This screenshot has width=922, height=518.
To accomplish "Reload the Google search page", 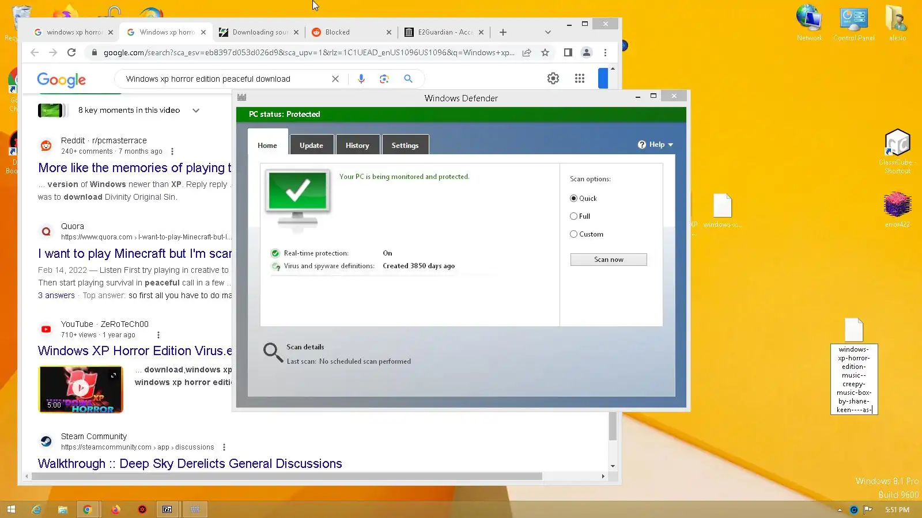I will 71,52.
